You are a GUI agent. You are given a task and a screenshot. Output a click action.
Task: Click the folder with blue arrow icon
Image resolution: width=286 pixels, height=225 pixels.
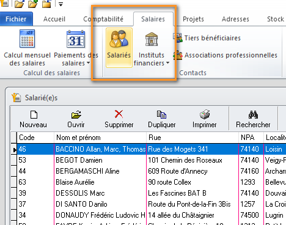coord(47,4)
